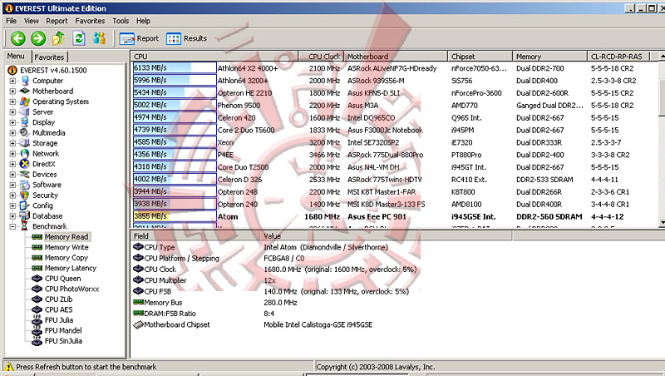Image resolution: width=665 pixels, height=376 pixels.
Task: Select the Atom Asus Eee PC 901 row
Action: (x=394, y=216)
